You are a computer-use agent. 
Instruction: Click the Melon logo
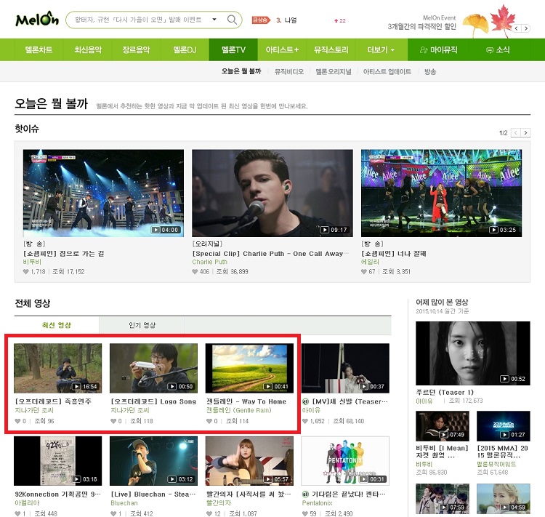(37, 19)
